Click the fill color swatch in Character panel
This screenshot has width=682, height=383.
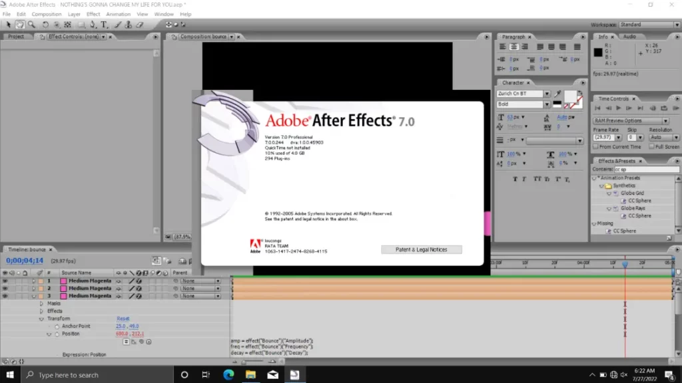(x=570, y=97)
